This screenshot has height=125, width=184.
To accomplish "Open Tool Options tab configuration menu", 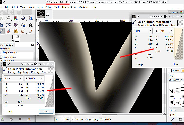I will (32, 45).
